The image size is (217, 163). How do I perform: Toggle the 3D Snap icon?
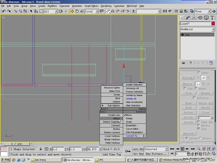108,11
